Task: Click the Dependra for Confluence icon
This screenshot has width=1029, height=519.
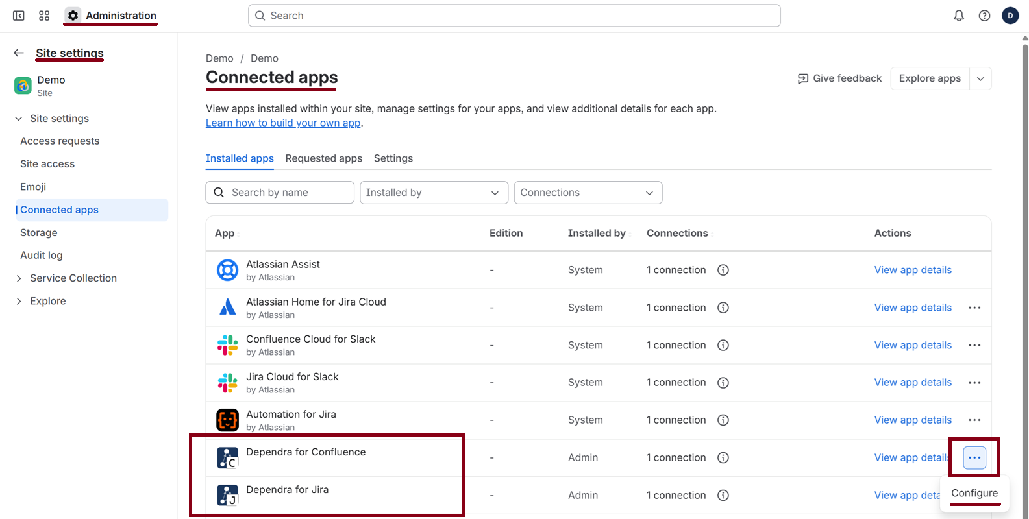Action: [x=227, y=458]
